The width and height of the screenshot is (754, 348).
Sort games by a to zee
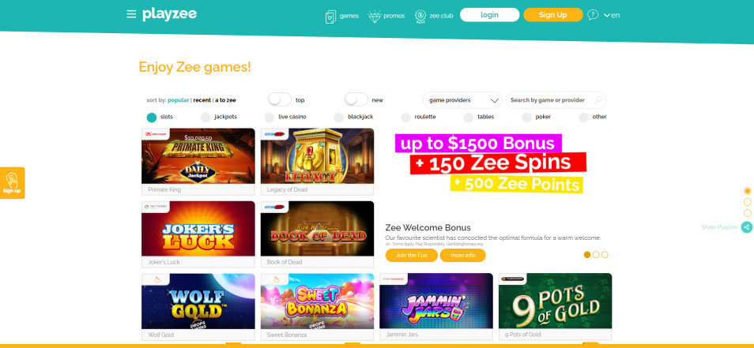(225, 100)
